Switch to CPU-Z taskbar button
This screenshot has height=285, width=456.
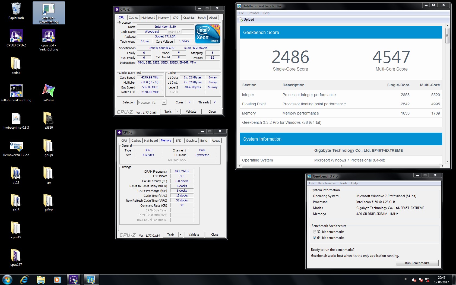[x=74, y=280]
